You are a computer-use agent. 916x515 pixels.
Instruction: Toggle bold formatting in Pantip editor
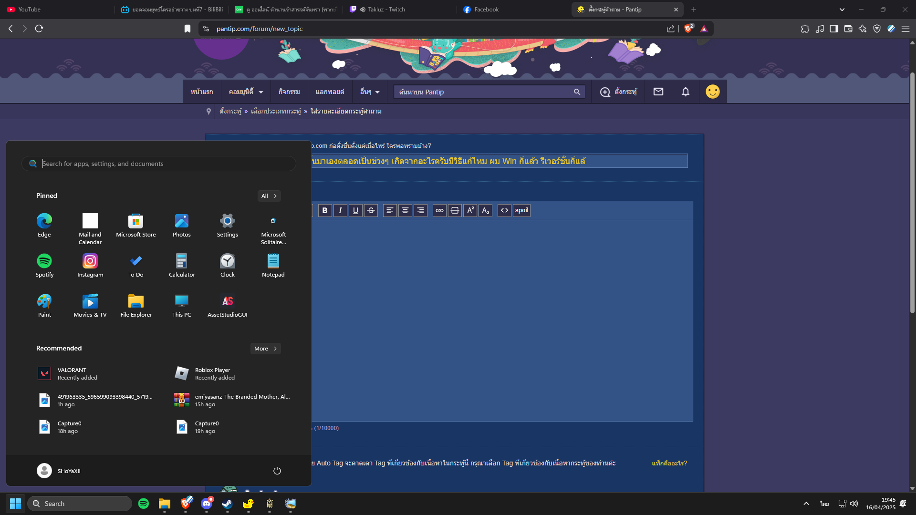(x=325, y=210)
